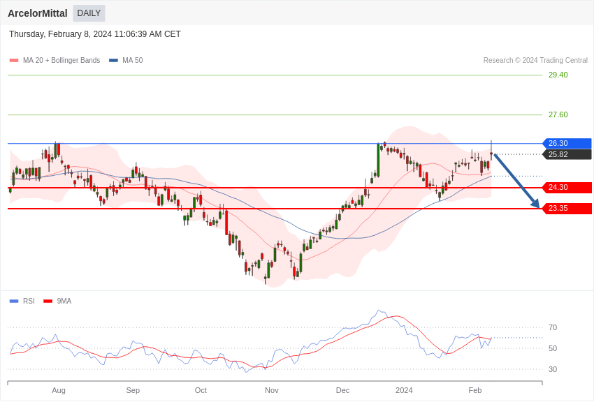Select the red 23.35 target tag
The height and width of the screenshot is (402, 594).
pos(567,208)
